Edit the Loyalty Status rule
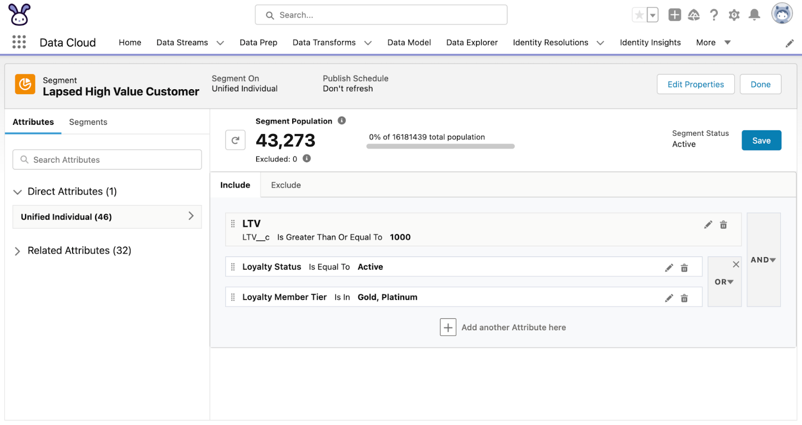Image resolution: width=802 pixels, height=425 pixels. [669, 268]
